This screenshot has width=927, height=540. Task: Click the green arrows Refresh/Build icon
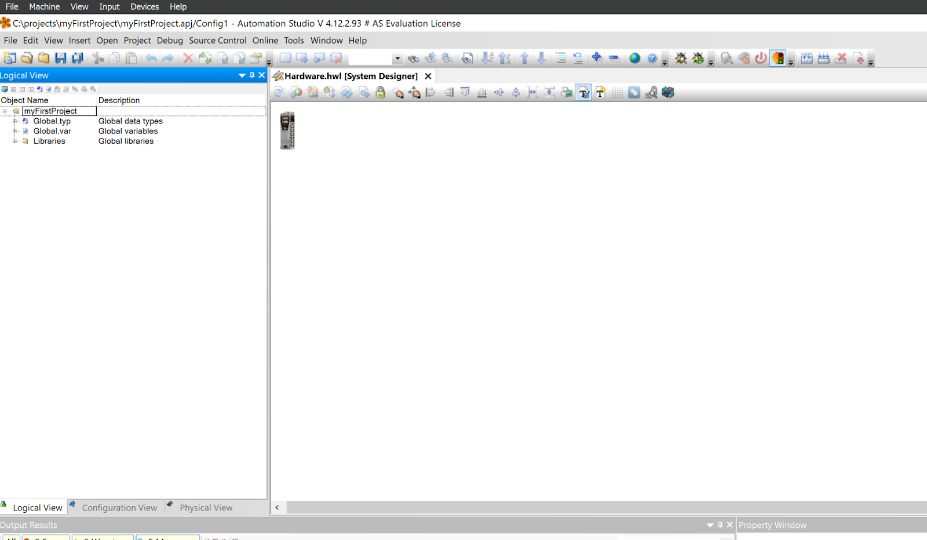click(205, 58)
